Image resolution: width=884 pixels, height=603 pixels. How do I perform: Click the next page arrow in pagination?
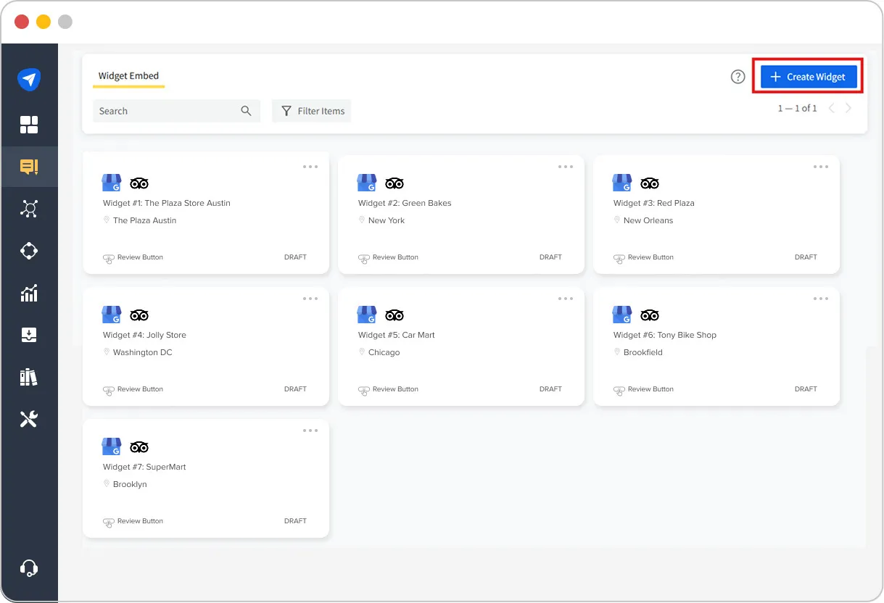tap(848, 107)
